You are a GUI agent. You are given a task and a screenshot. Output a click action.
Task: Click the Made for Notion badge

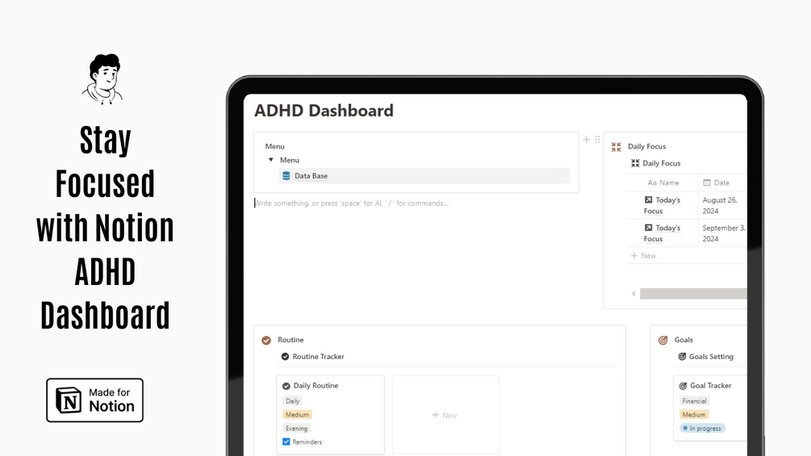[x=94, y=400]
